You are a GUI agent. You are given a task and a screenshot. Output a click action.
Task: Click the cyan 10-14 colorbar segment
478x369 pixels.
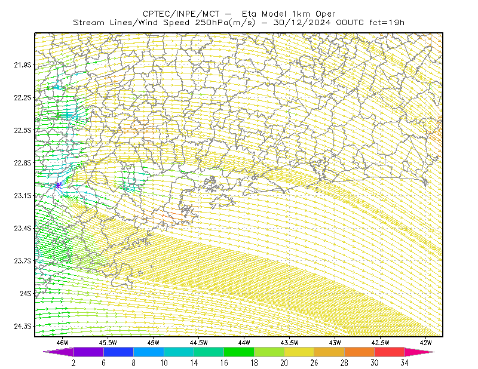pos(179,352)
